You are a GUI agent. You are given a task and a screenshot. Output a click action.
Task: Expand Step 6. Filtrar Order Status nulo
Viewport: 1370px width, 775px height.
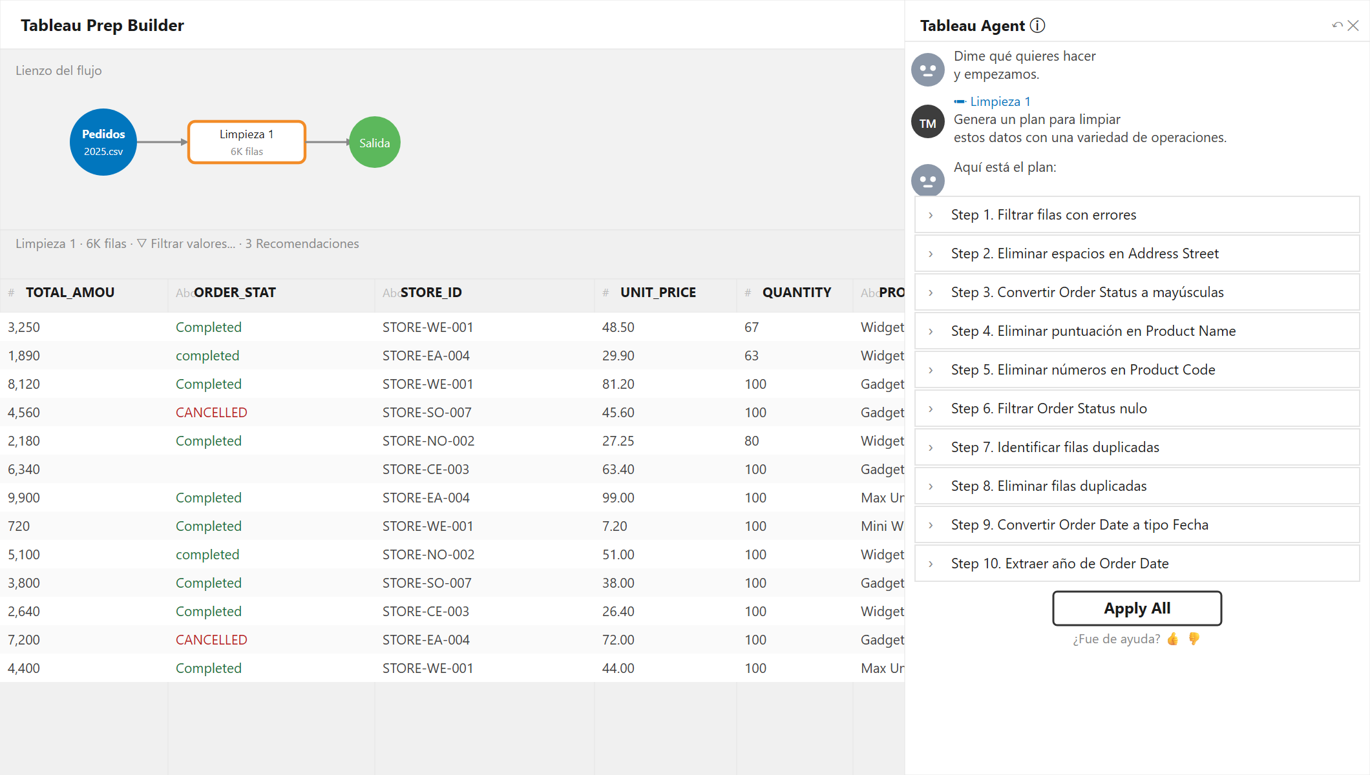coord(1137,408)
